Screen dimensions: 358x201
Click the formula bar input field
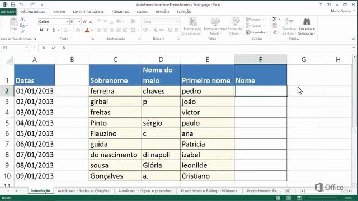[x=211, y=47]
